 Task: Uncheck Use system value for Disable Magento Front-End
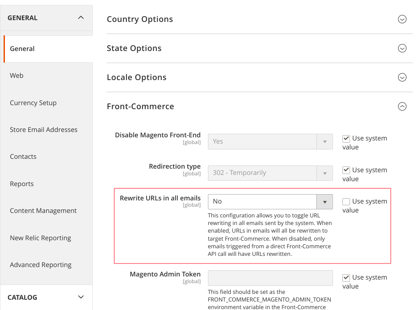click(x=346, y=139)
